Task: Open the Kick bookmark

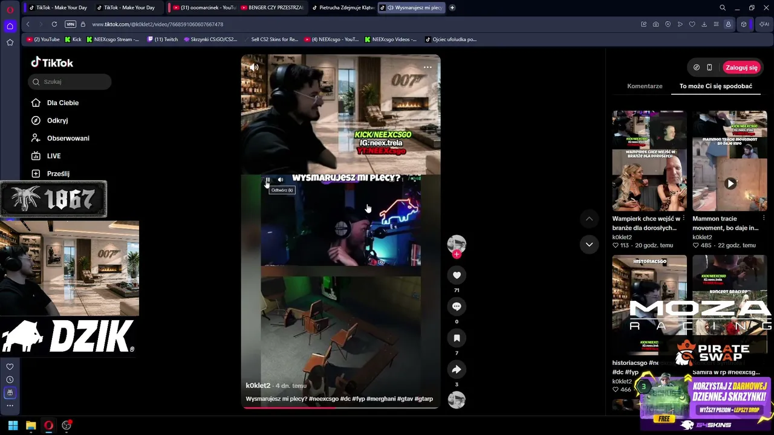Action: tap(73, 39)
